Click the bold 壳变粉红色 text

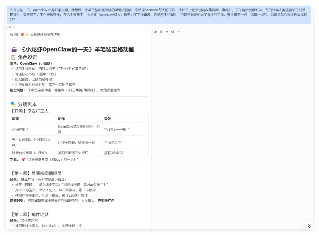(x=106, y=201)
